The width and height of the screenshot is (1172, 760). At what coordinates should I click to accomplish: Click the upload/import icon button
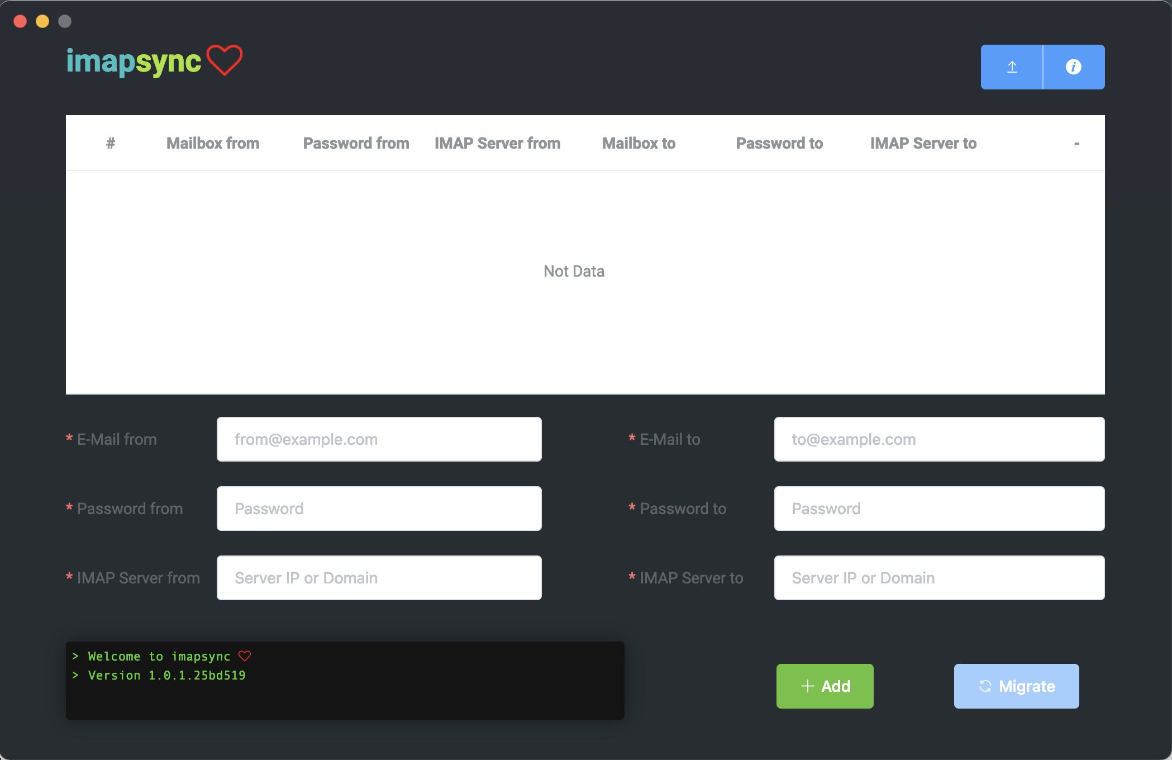point(1012,67)
